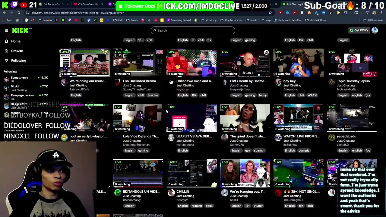Open the Shopify bookmark icon
386x217 pixels.
196,20
